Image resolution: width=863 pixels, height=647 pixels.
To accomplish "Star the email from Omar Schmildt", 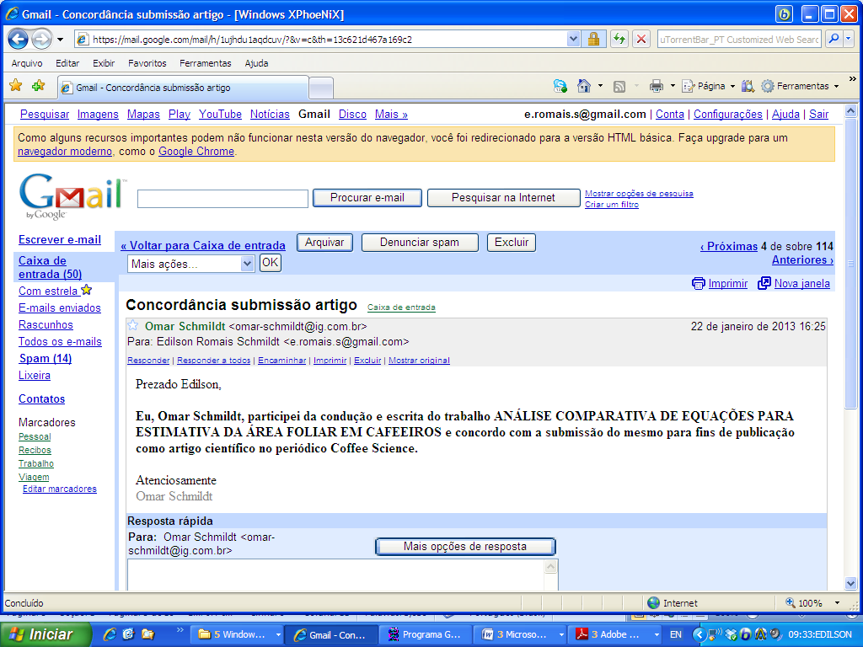I will [x=133, y=326].
